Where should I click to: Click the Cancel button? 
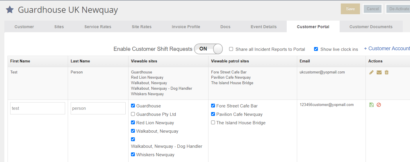tap(372, 9)
